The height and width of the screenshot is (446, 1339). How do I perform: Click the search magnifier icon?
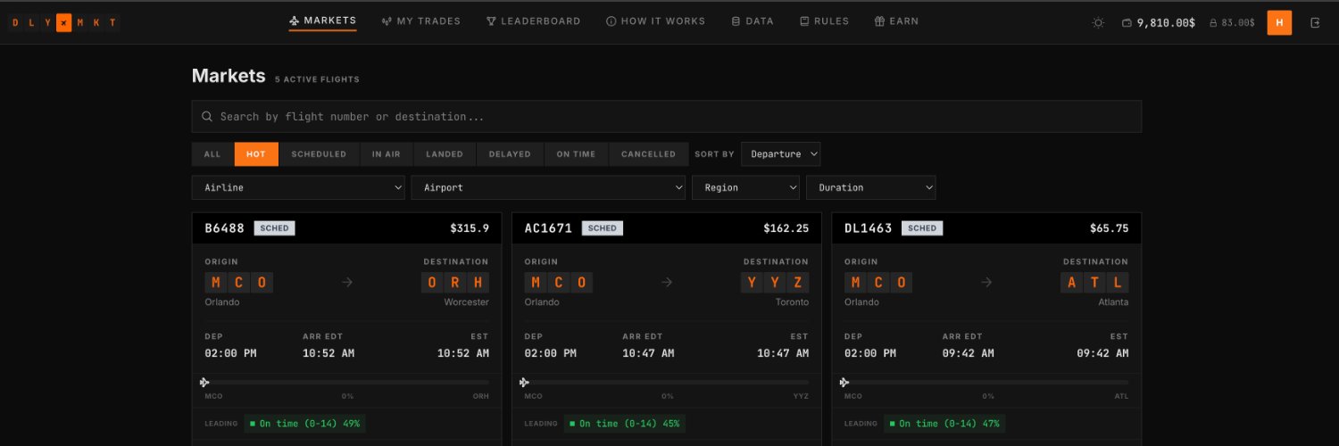point(207,116)
